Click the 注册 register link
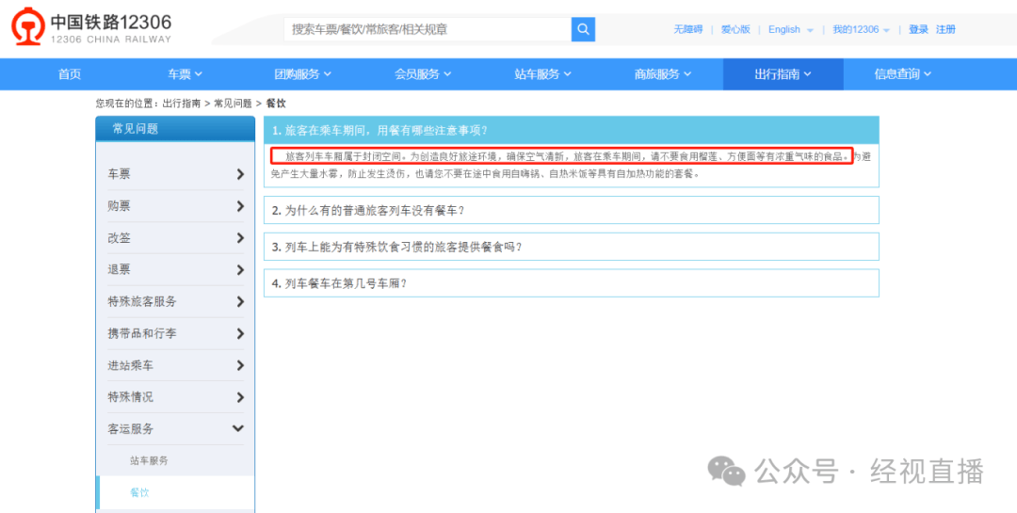1017x513 pixels. [945, 29]
